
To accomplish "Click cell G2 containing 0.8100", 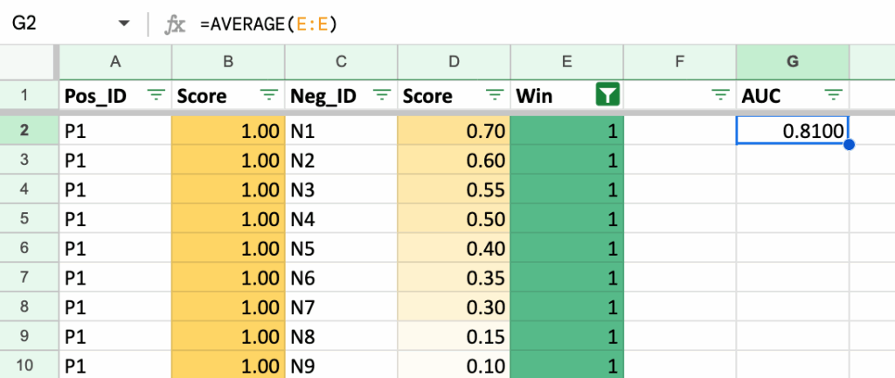I will [x=793, y=131].
